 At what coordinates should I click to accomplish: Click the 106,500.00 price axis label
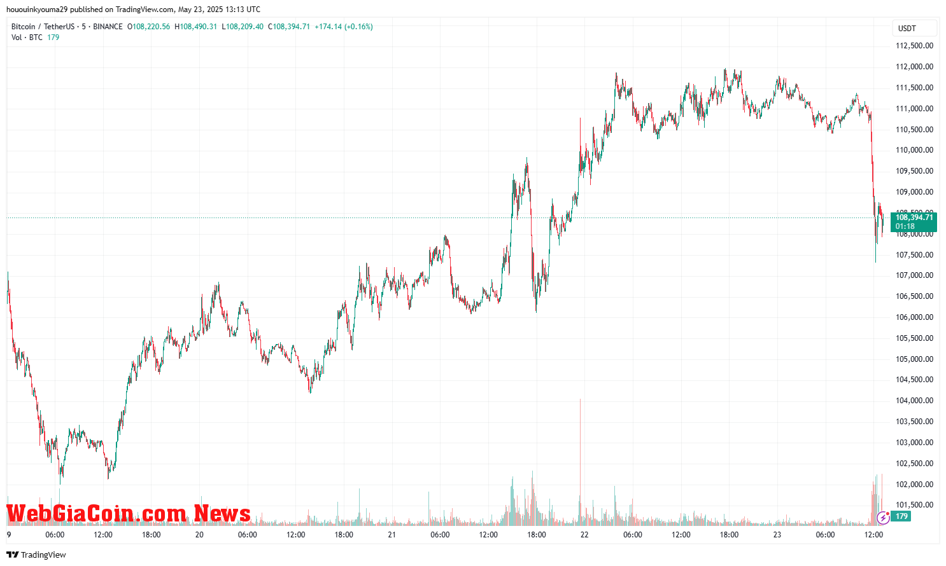[915, 296]
